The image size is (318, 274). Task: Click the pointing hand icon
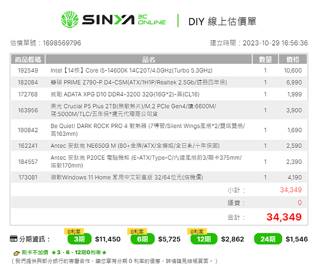(x=17, y=253)
